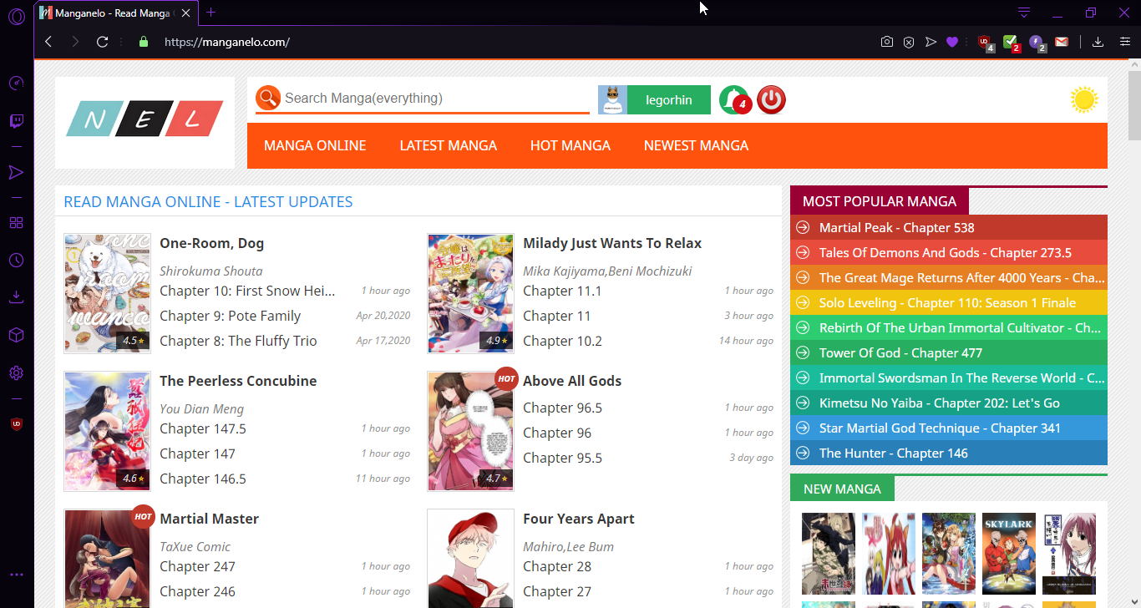
Task: Click the uBlock shield in the sidebar
Action: click(x=17, y=424)
